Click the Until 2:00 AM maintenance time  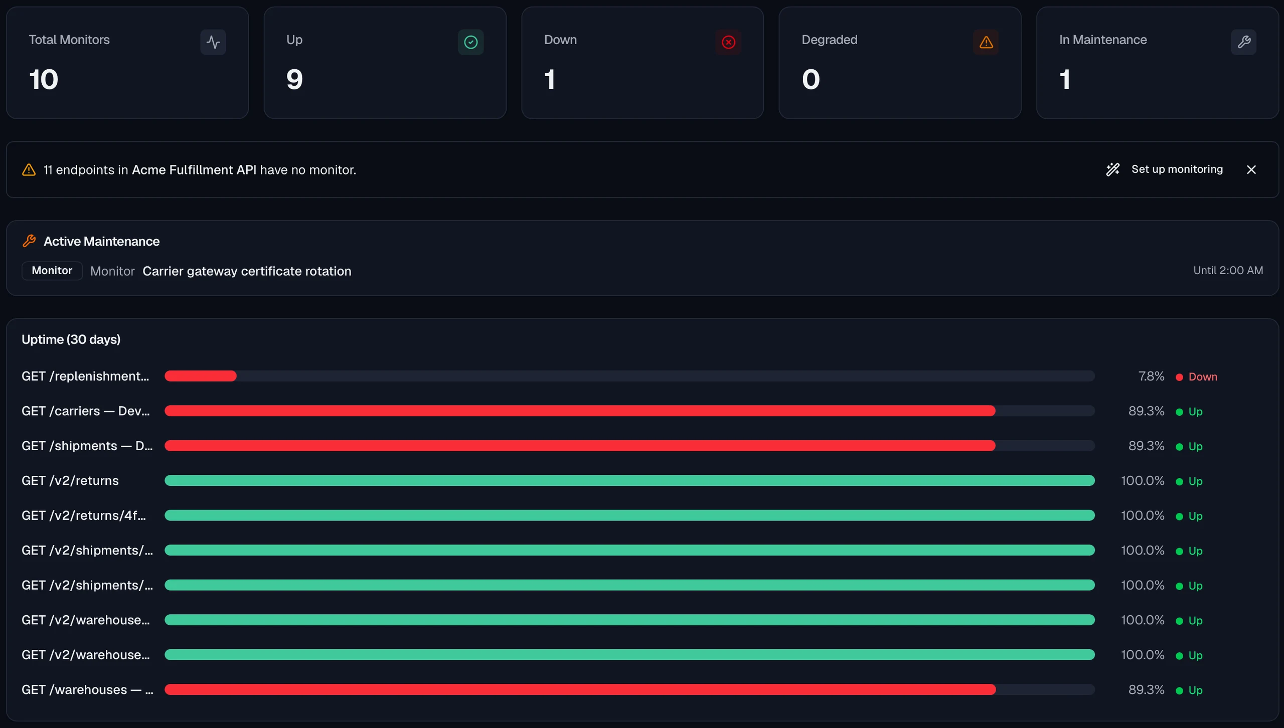click(x=1228, y=271)
